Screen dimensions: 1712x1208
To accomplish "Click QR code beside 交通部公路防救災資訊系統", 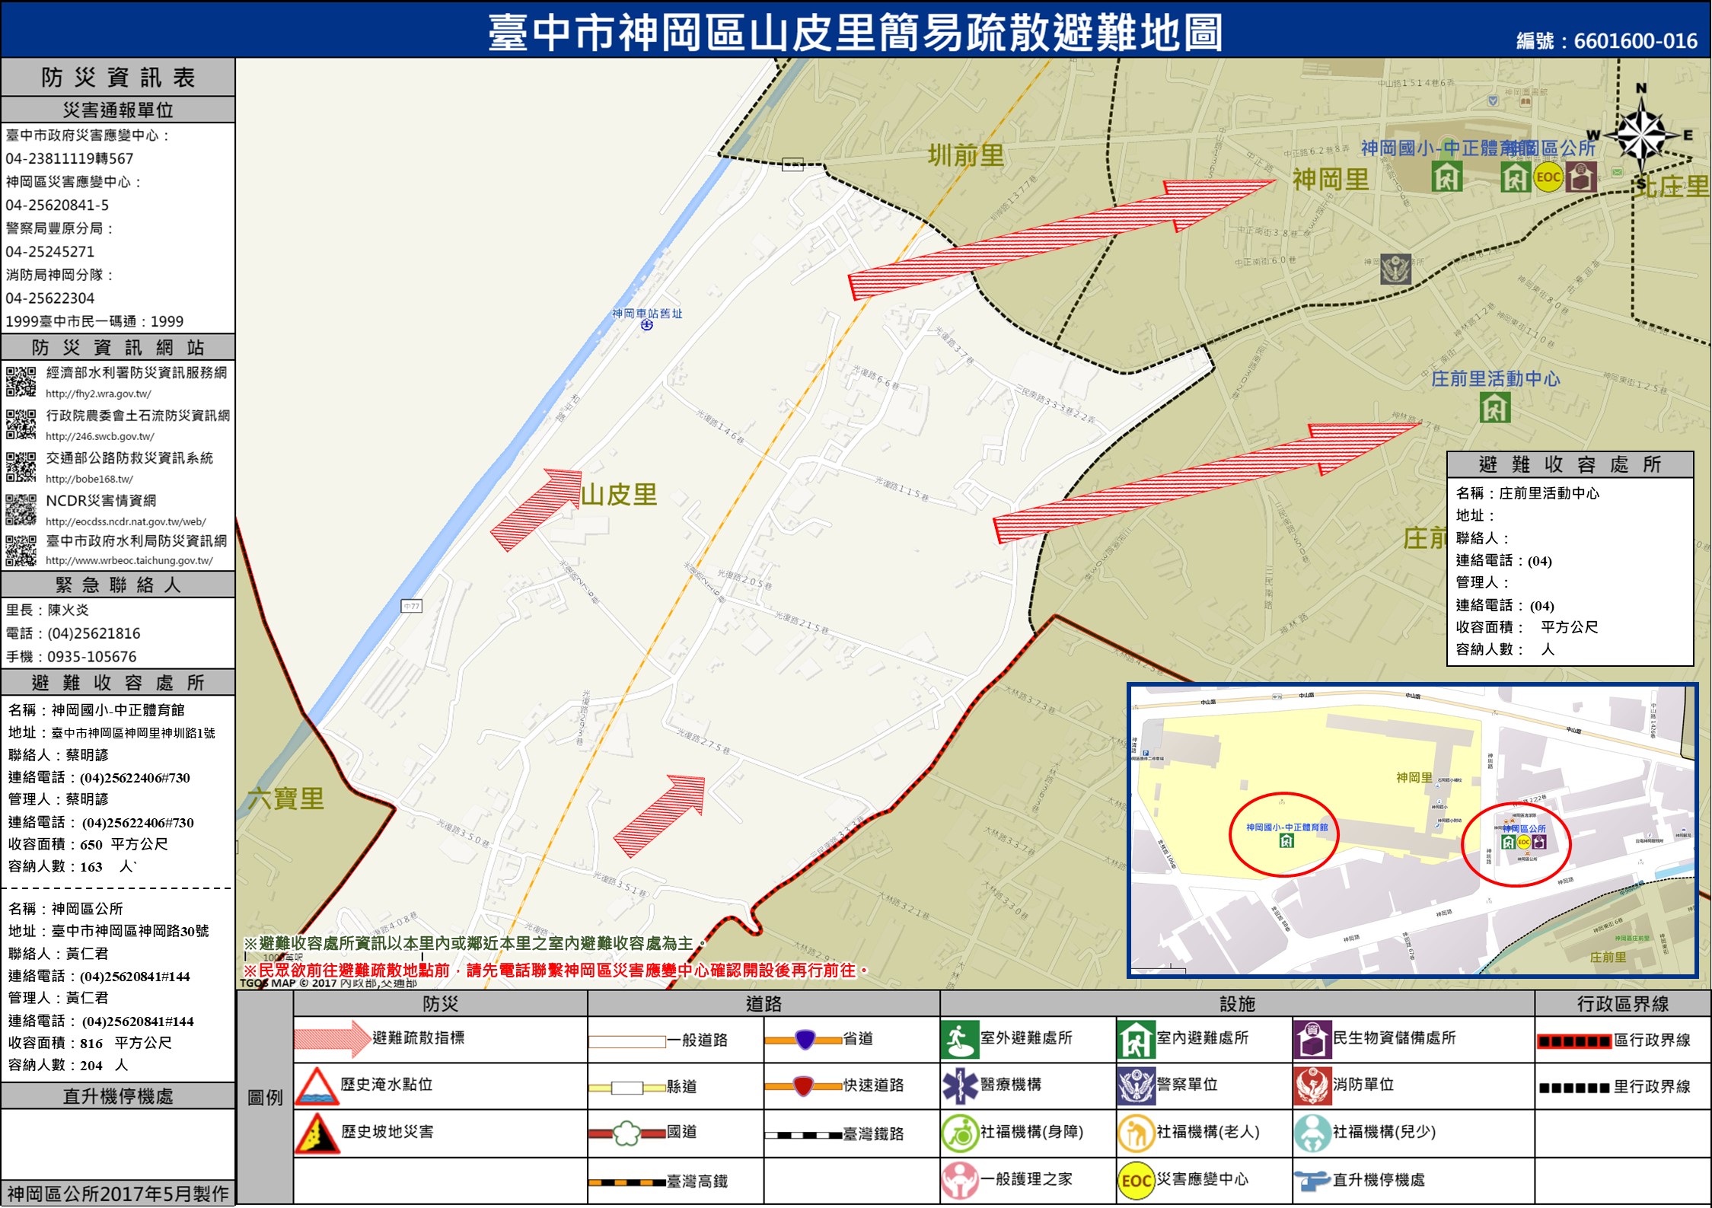I will click(21, 467).
